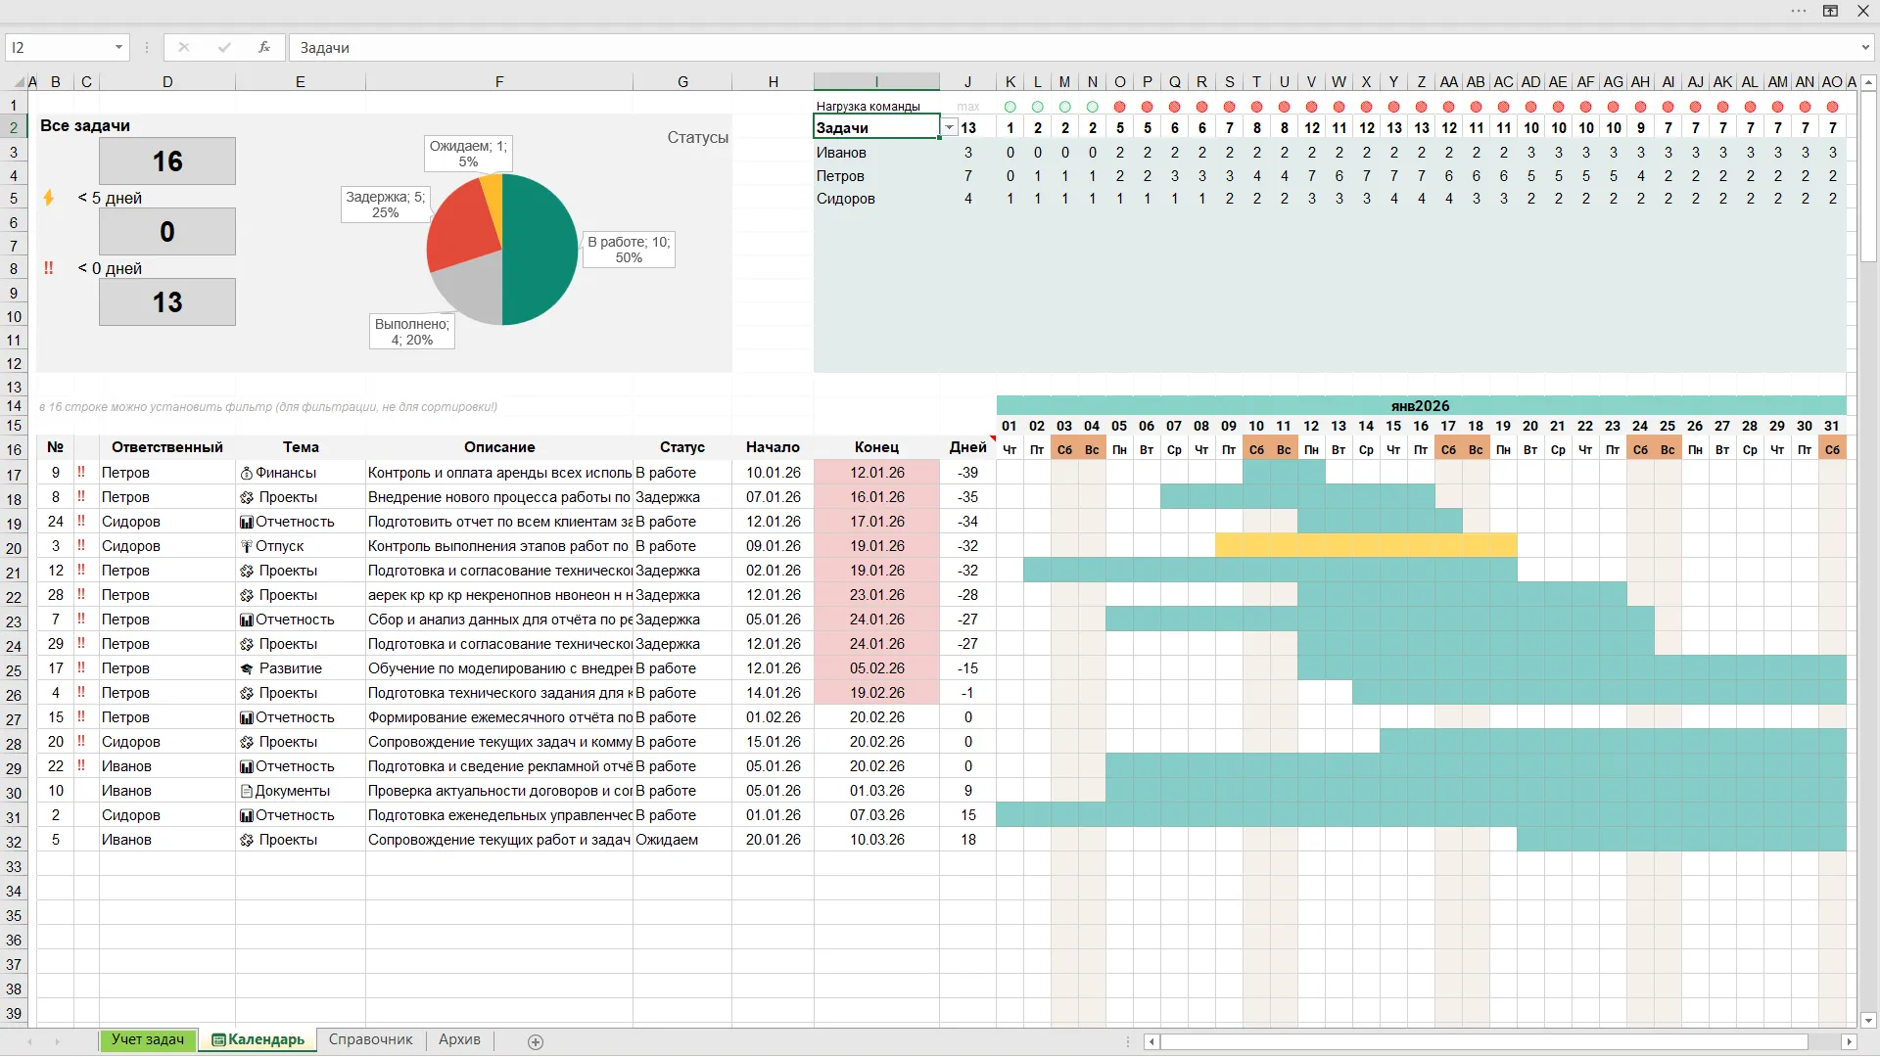This screenshot has width=1880, height=1057.
Task: Open the three-dots menu in title bar
Action: coord(1799,11)
